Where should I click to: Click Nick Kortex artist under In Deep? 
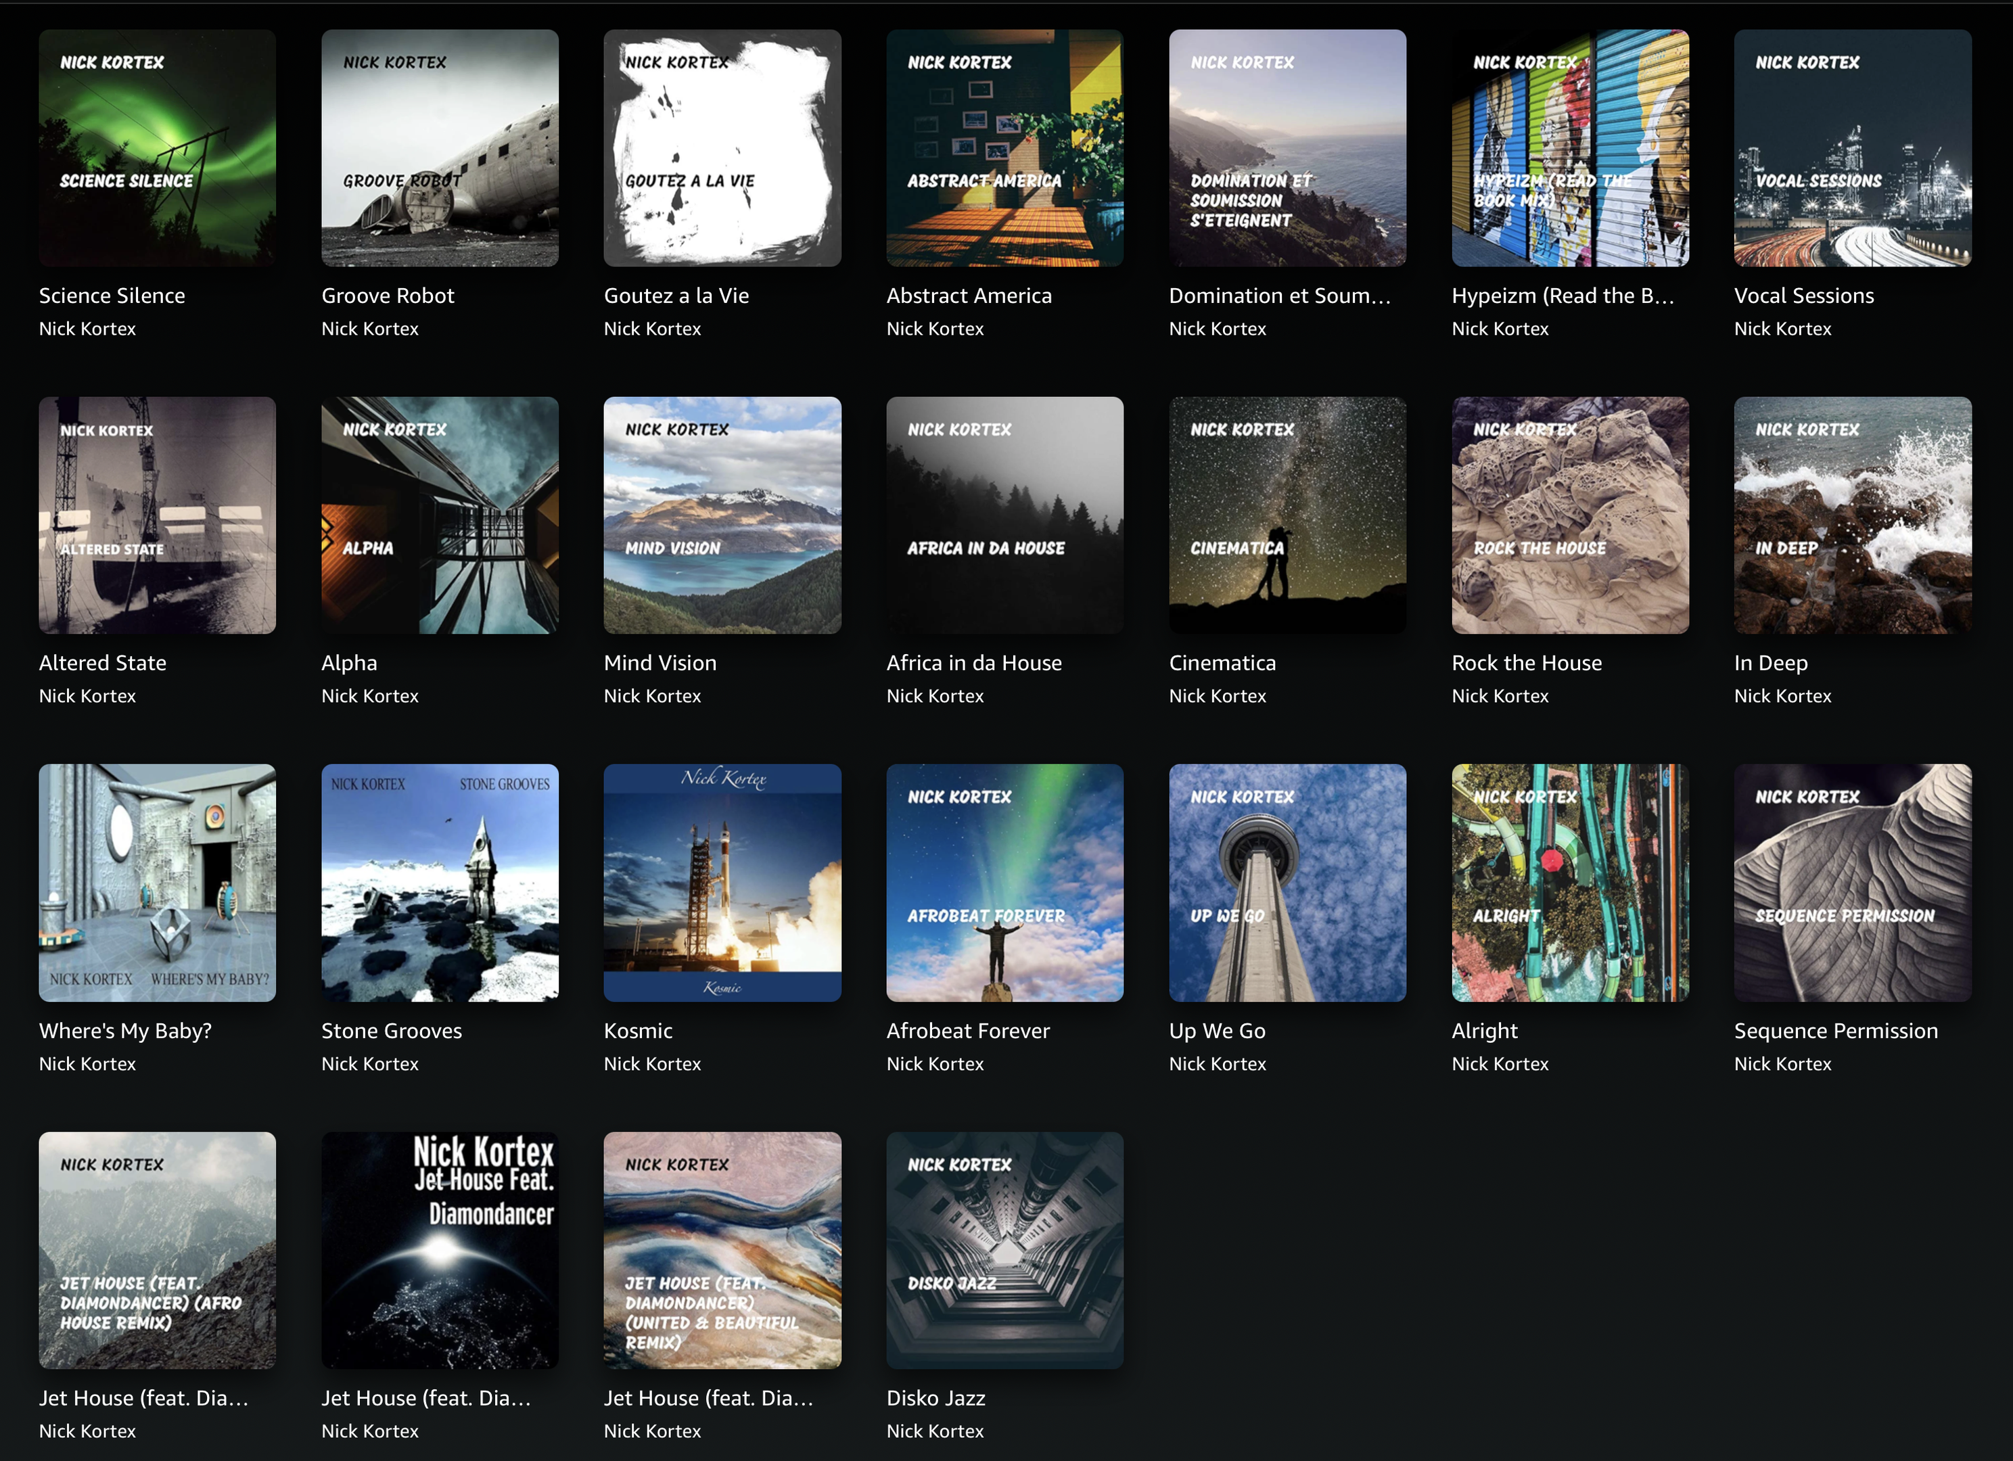(1782, 696)
